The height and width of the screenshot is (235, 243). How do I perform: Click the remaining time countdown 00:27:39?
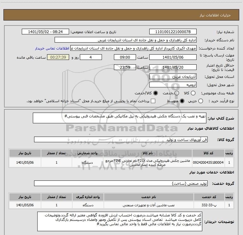tap(58, 57)
